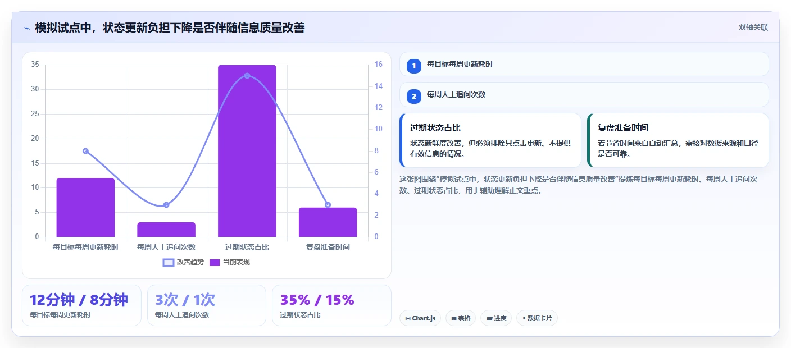The image size is (791, 348).
Task: Click the 数据卡片 tag chip
Action: click(x=537, y=318)
